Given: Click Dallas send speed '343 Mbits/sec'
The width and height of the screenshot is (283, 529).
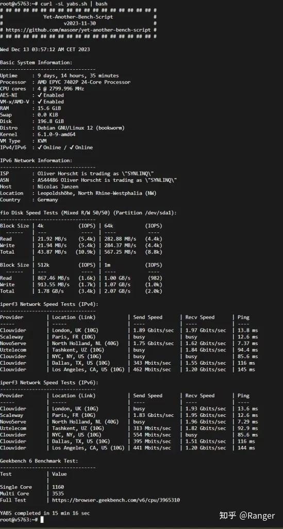Looking at the screenshot, I should coord(152,363).
